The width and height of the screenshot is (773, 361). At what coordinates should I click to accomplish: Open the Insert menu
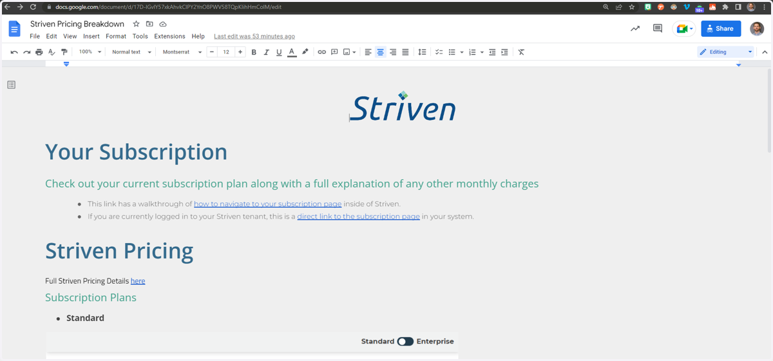click(91, 37)
